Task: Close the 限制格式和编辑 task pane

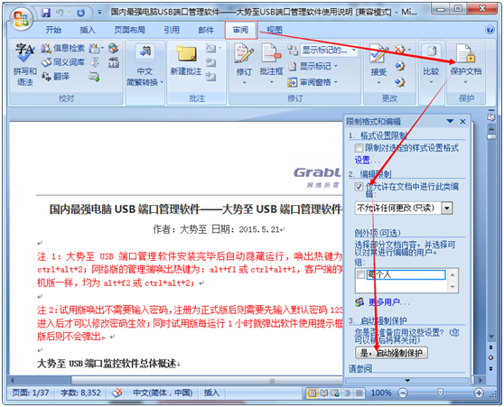Action: 462,122
